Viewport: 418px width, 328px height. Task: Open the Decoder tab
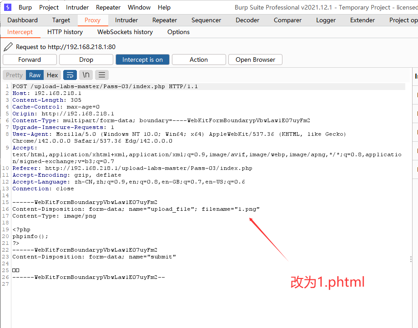tap(247, 20)
